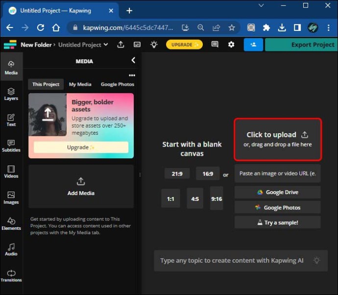Viewport: 338px width, 295px height.
Task: Open the Subtitles panel
Action: click(11, 146)
